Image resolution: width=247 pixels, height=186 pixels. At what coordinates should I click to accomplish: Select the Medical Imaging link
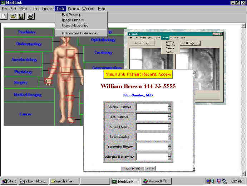coord(28,95)
